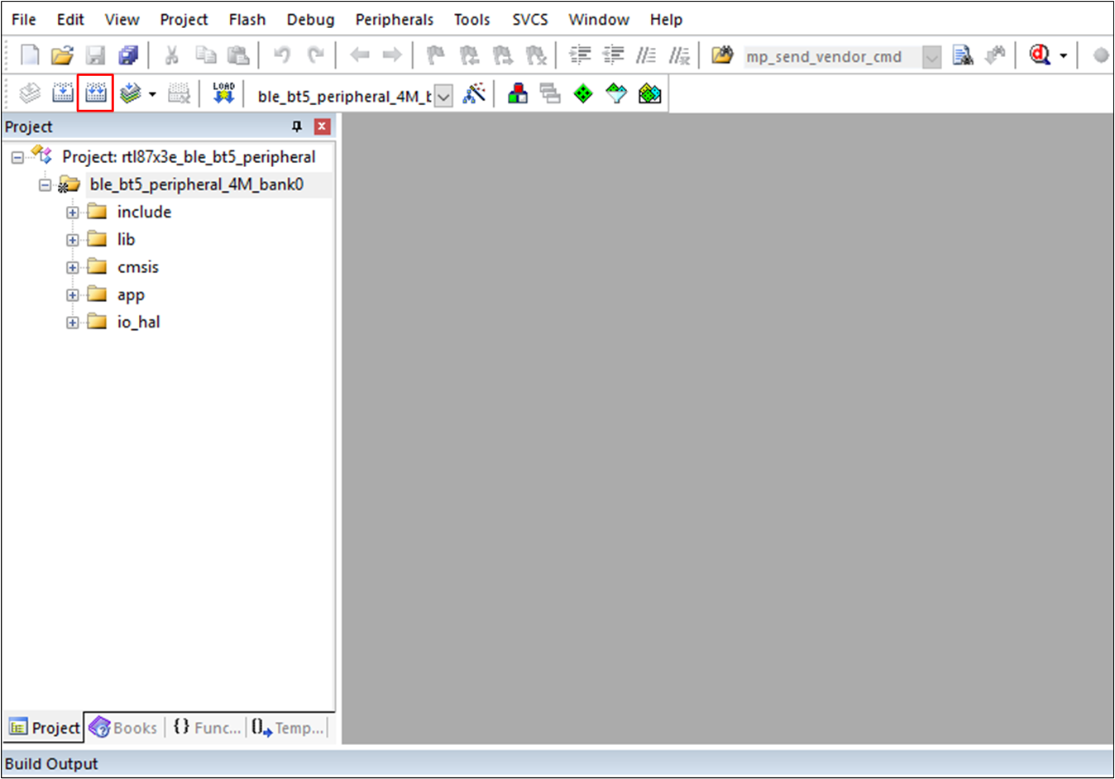Click the mp_send_vendor_cmd search field
Image resolution: width=1115 pixels, height=779 pixels.
830,56
